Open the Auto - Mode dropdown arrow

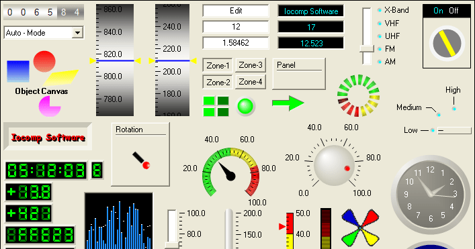tap(77, 33)
